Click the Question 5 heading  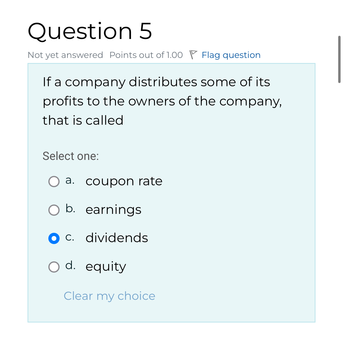click(x=90, y=31)
